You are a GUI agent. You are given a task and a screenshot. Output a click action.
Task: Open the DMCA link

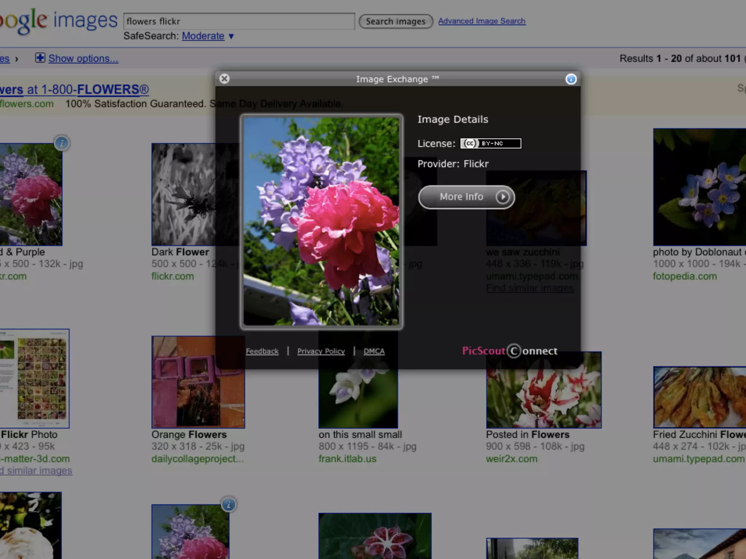374,351
